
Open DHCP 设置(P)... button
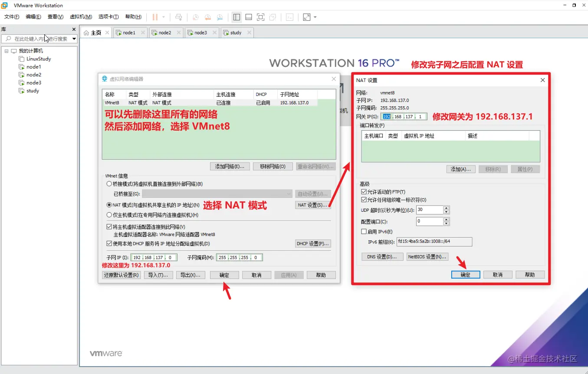(312, 244)
